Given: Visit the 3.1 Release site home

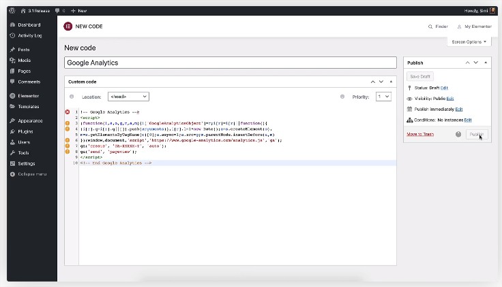Looking at the screenshot, I should [x=35, y=11].
